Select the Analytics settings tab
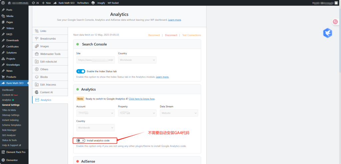The image size is (341, 164). [50, 100]
